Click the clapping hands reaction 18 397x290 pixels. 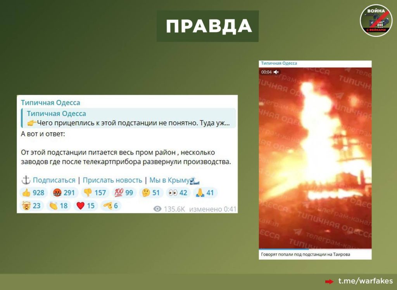point(59,206)
